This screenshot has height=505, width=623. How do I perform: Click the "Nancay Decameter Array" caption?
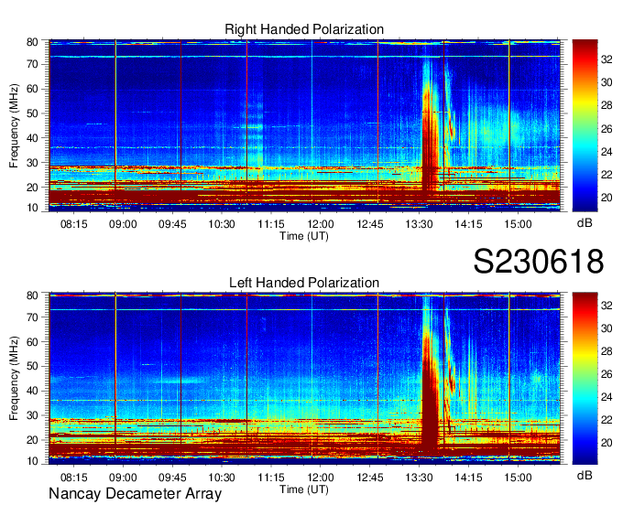pos(135,493)
